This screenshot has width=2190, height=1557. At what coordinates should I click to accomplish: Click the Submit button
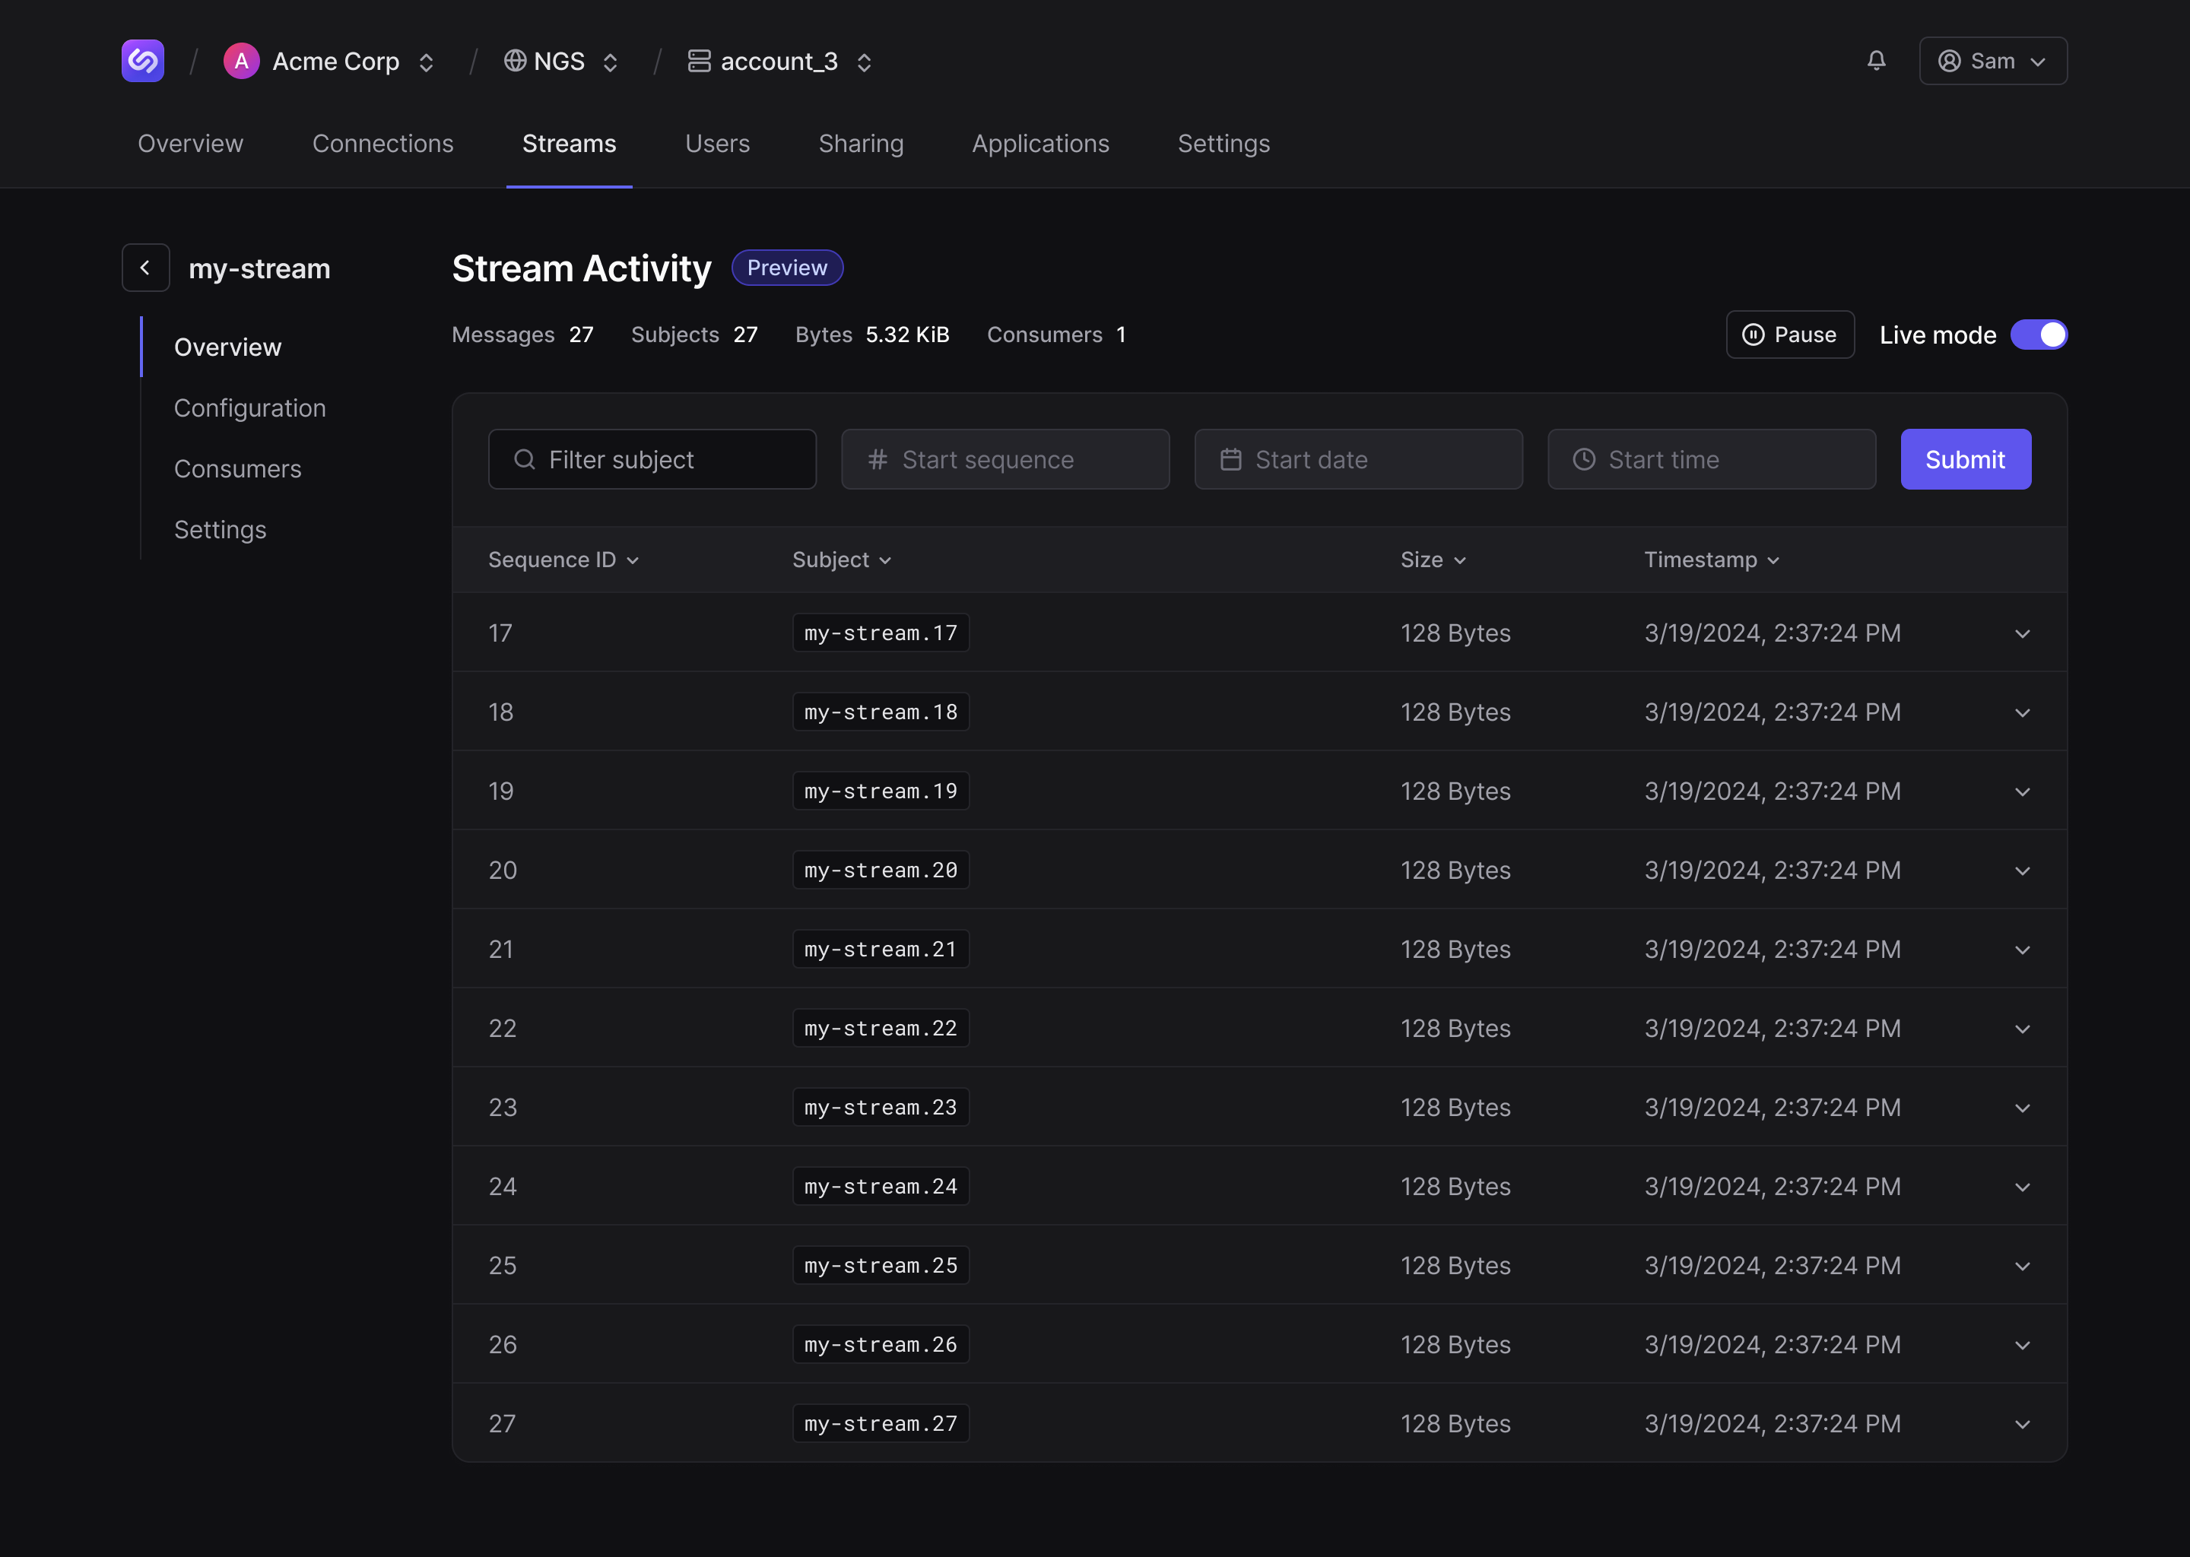[x=1966, y=459]
